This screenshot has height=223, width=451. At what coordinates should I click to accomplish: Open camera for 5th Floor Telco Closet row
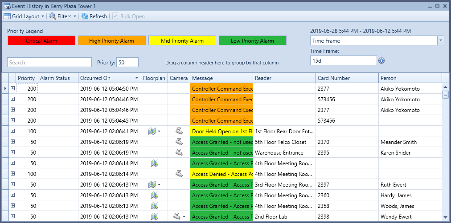[179, 142]
